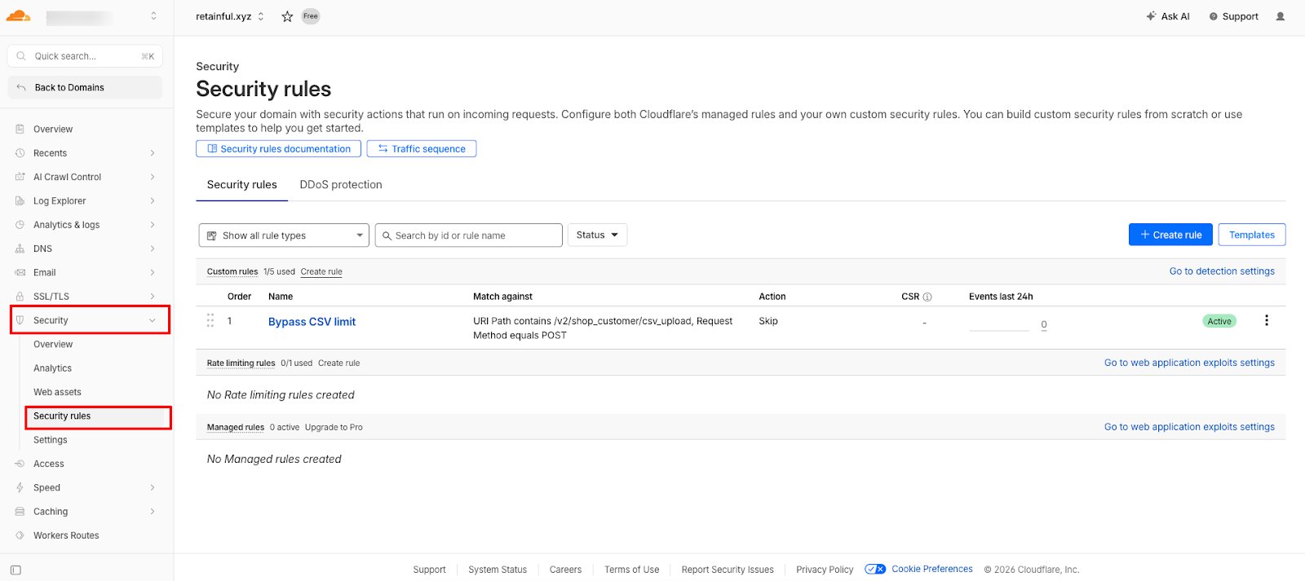Viewport: 1305px width, 581px height.
Task: Open the Bypass CSV limit rule
Action: tap(312, 322)
